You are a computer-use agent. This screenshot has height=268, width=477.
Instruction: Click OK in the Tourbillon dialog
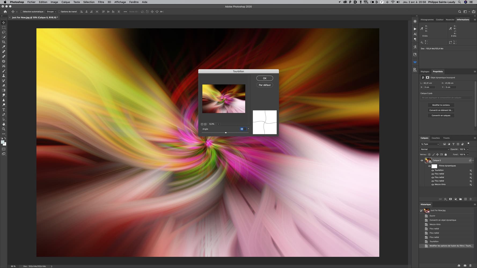point(265,78)
